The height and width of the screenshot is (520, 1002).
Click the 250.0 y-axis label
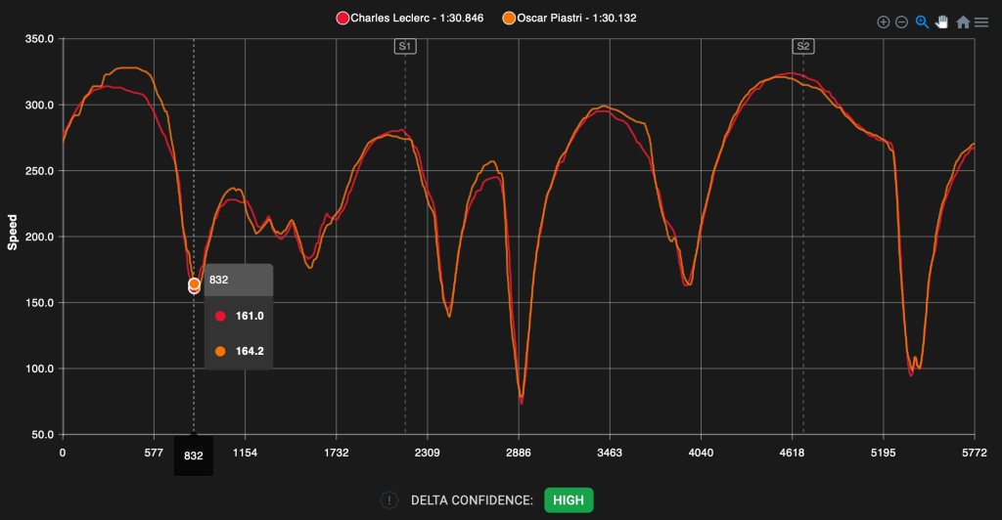(x=39, y=171)
